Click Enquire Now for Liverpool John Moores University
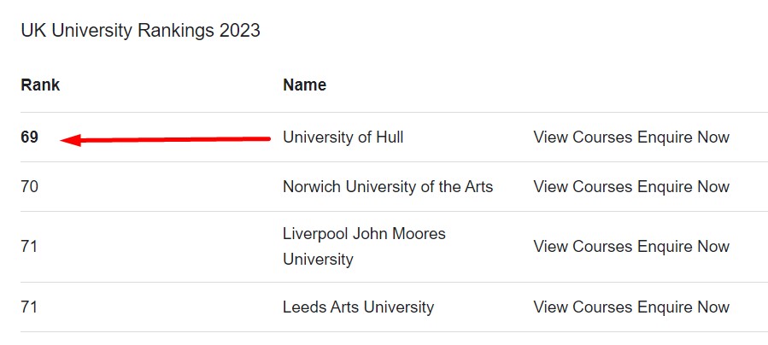 point(683,246)
